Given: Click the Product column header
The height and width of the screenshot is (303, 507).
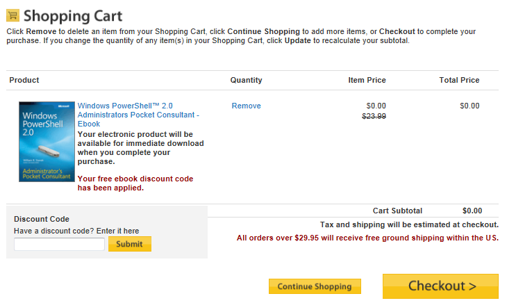Looking at the screenshot, I should coord(24,81).
